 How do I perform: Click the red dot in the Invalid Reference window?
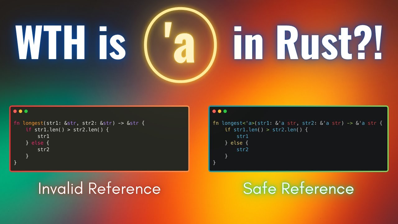15,111
